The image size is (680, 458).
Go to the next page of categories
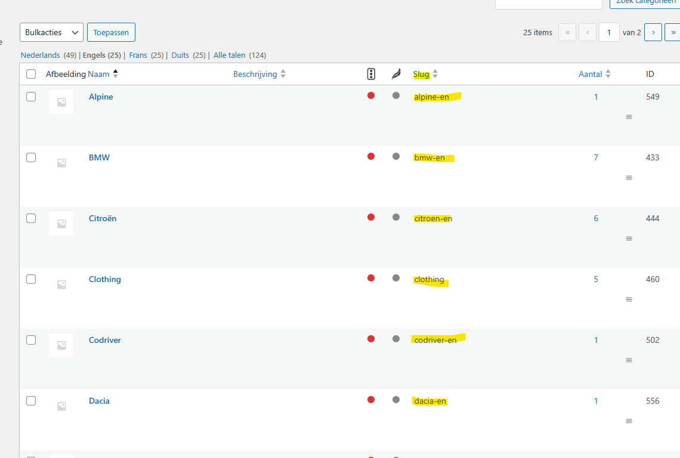[x=653, y=33]
